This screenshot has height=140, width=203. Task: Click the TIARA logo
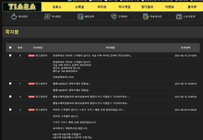[22, 7]
